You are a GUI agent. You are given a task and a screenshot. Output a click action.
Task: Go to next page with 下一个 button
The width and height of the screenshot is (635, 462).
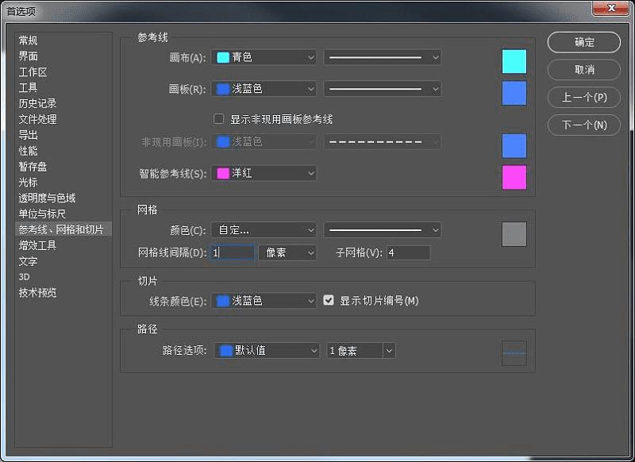coord(584,125)
